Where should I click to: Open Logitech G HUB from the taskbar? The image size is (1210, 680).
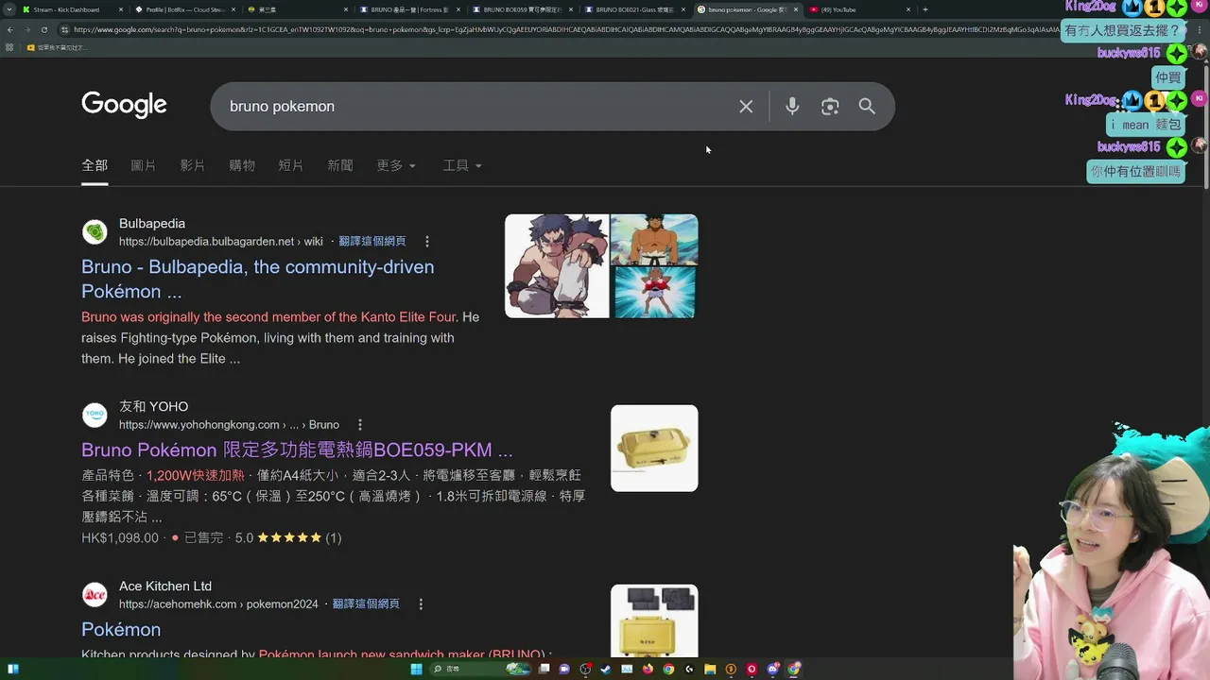689,669
